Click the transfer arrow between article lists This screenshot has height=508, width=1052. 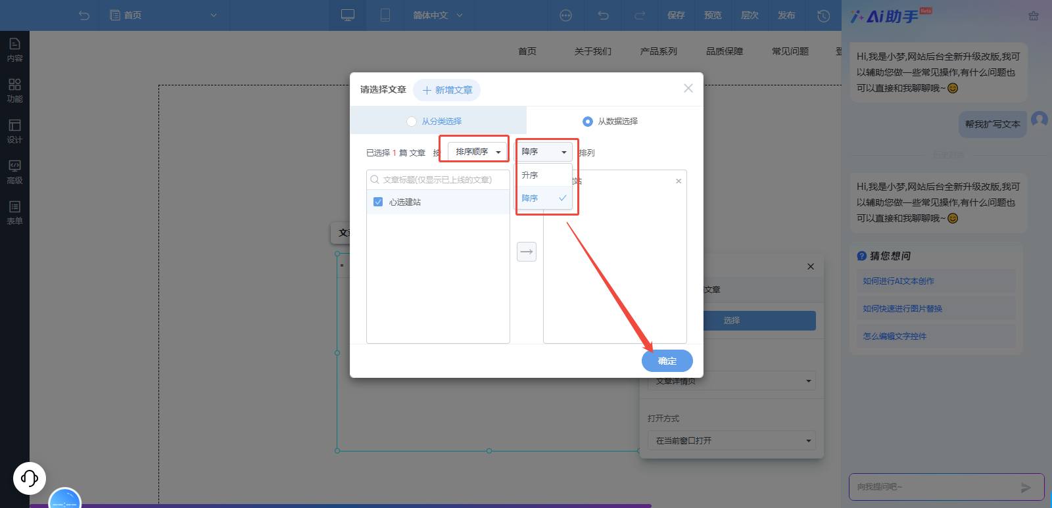point(527,252)
